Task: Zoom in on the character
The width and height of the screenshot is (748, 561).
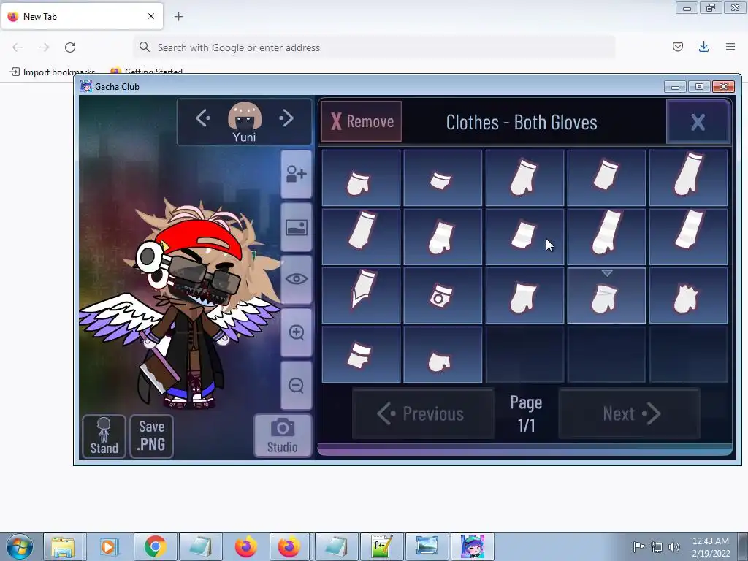Action: pos(297,332)
